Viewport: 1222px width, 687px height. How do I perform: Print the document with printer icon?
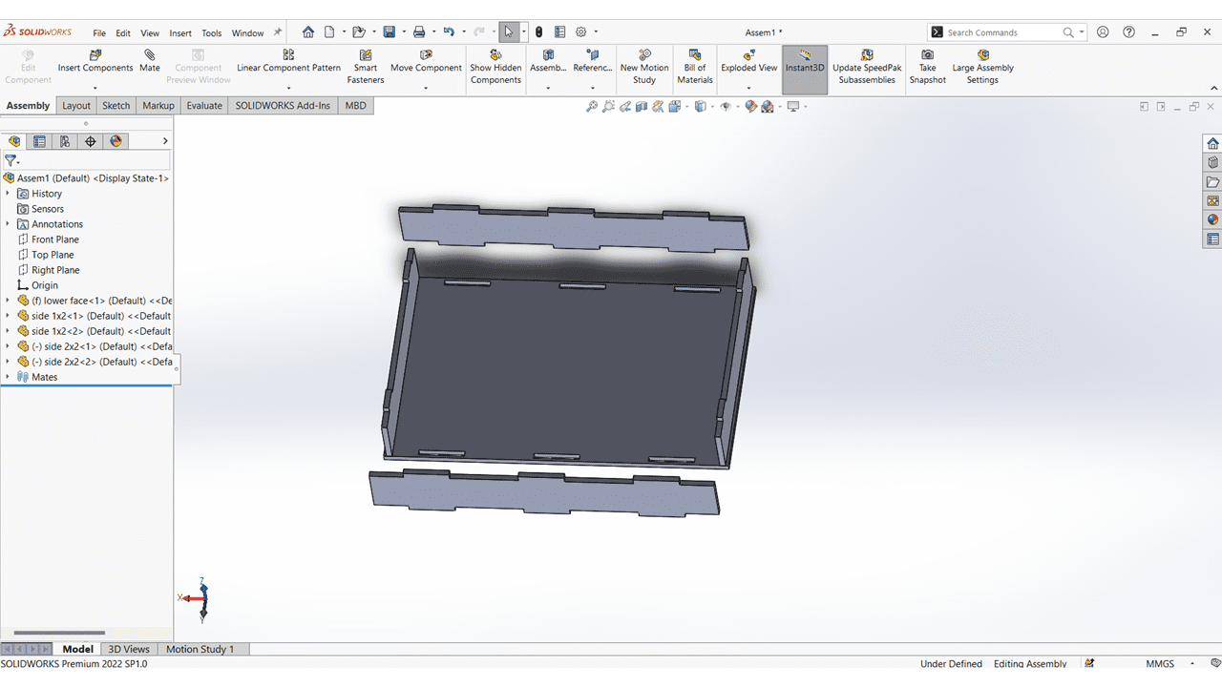(419, 31)
